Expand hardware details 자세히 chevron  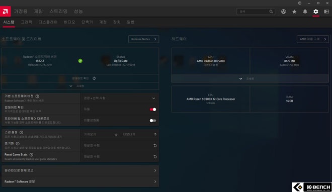coord(240,79)
